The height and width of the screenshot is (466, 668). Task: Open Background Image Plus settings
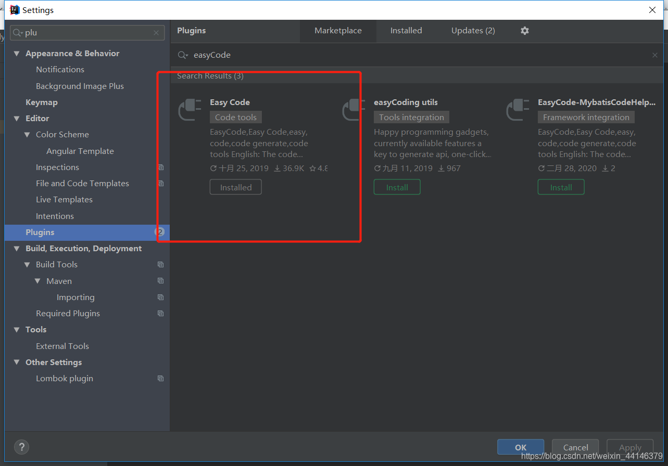click(80, 86)
